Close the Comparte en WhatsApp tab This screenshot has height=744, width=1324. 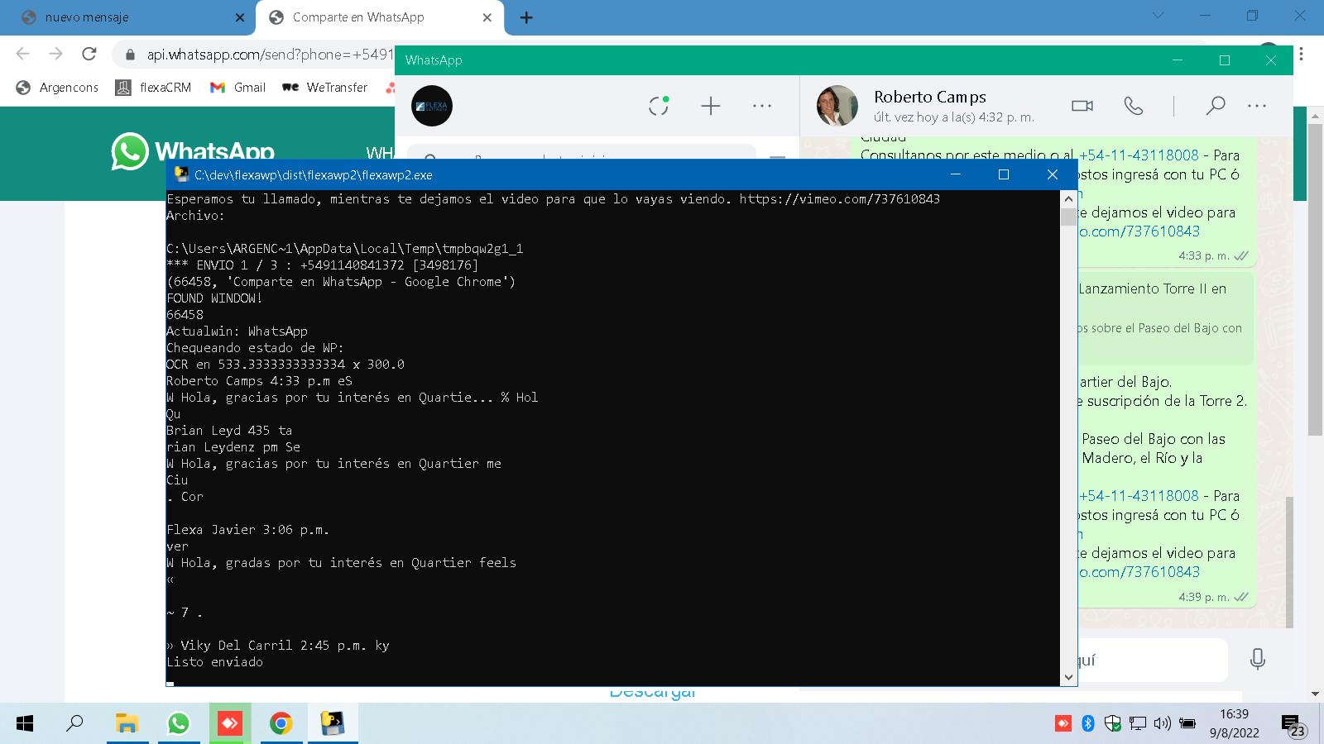487,17
